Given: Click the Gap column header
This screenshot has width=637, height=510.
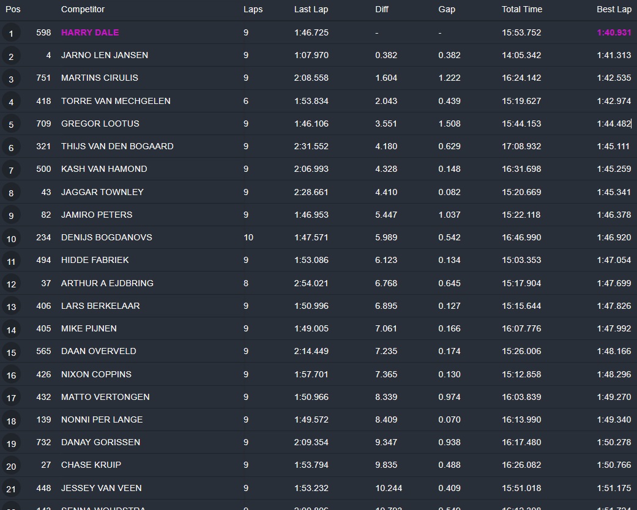Looking at the screenshot, I should pyautogui.click(x=447, y=9).
